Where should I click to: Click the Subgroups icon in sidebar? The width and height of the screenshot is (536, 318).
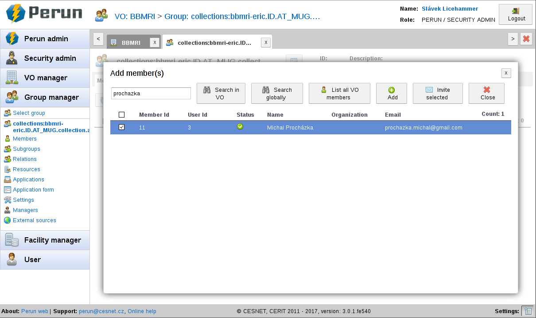point(8,149)
